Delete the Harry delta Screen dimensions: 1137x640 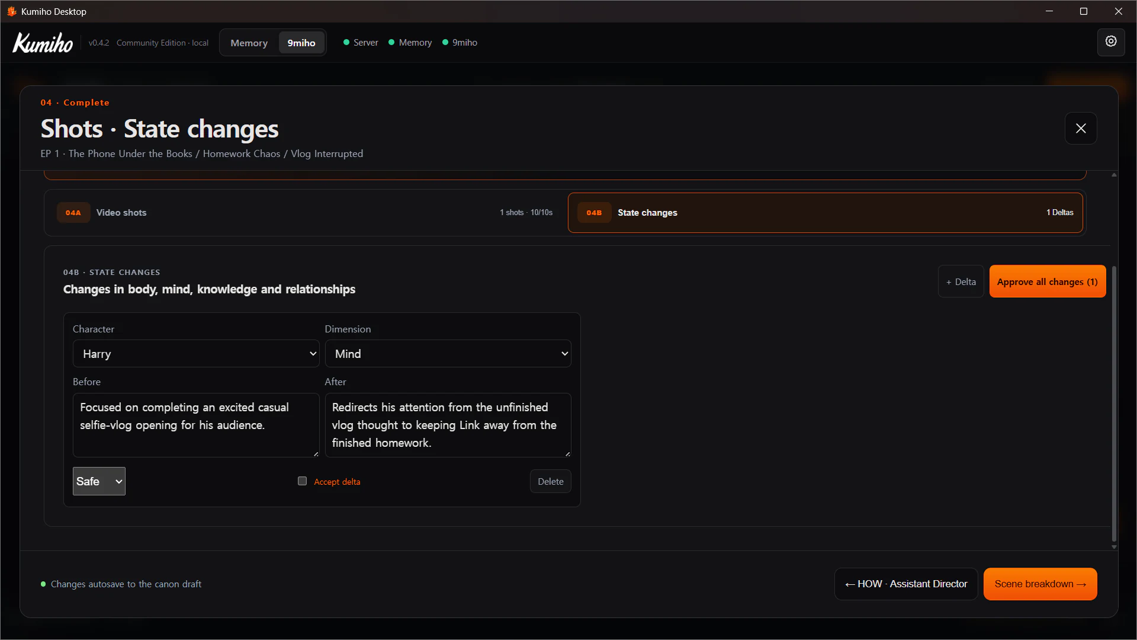click(x=550, y=482)
